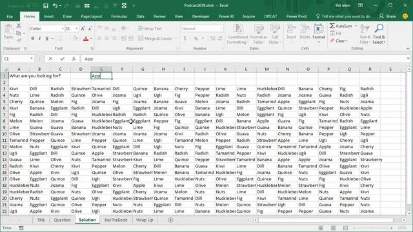413x232 pixels.
Task: Apply the red font color
Action: (86, 39)
